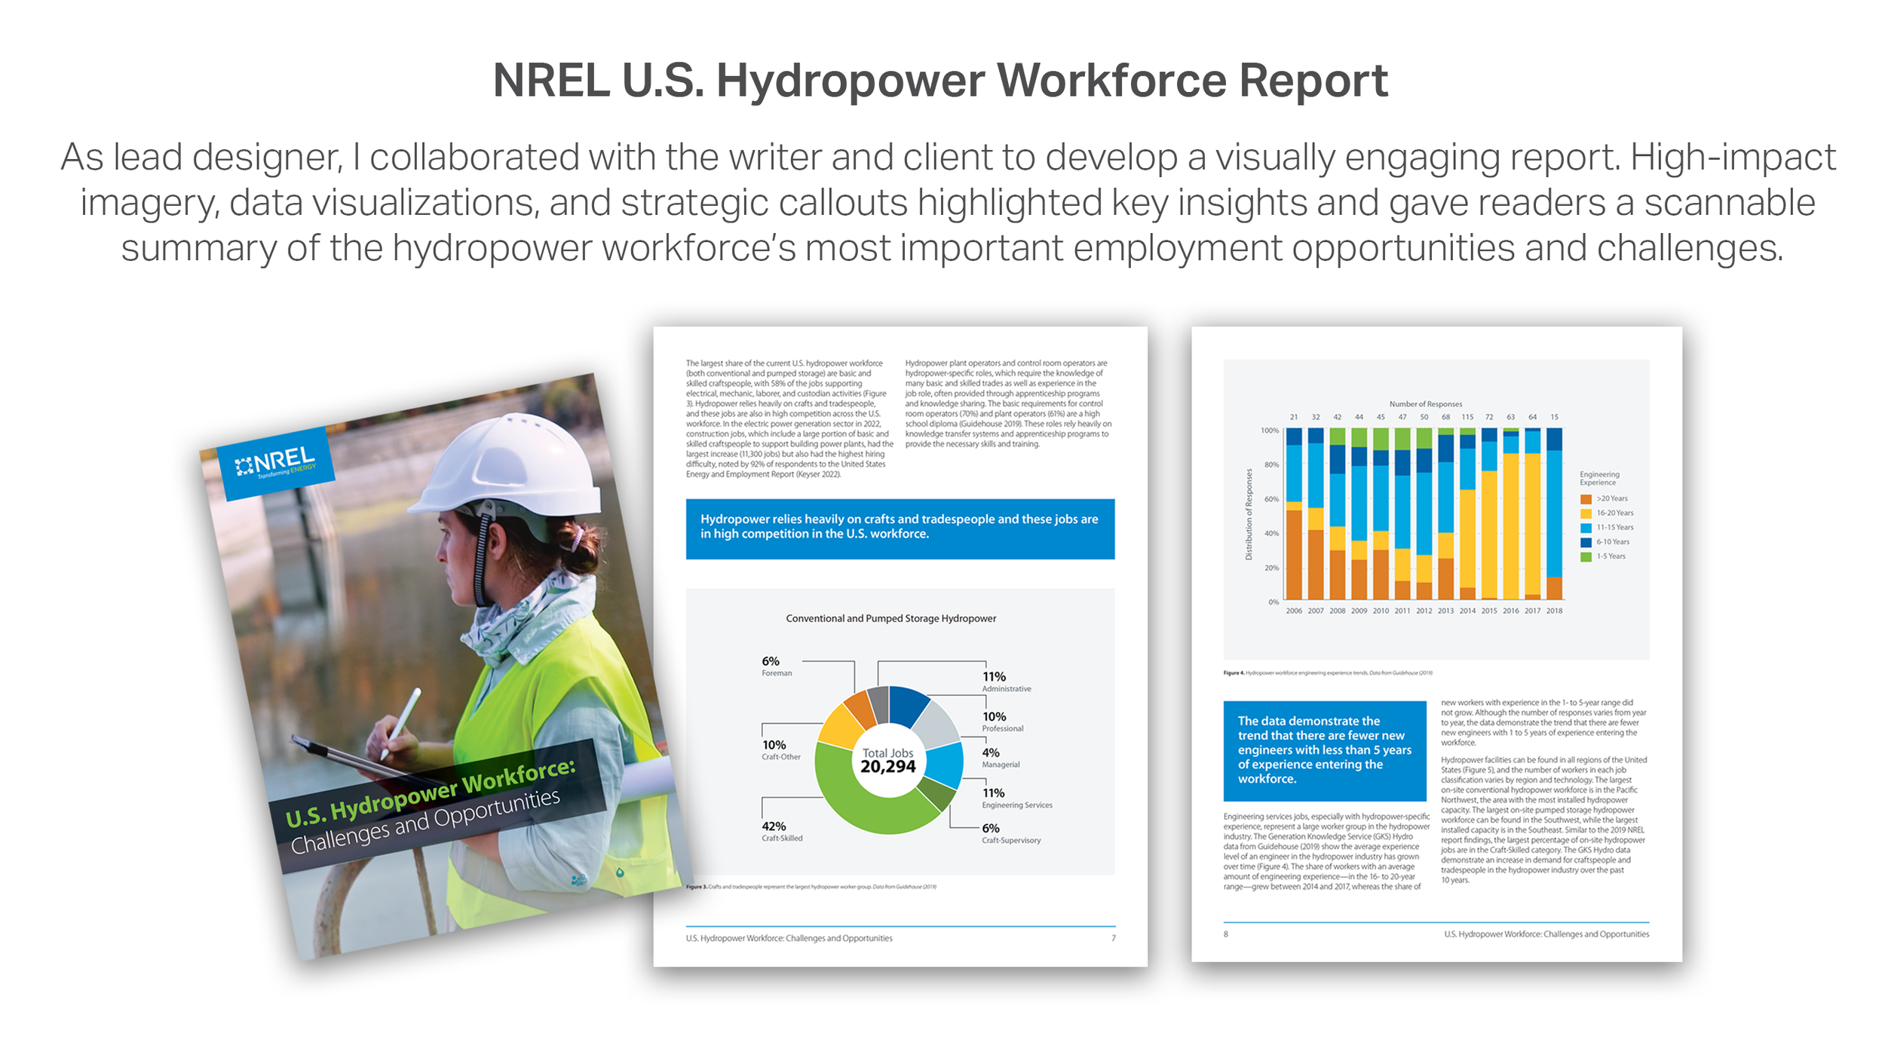Click the 'Number of Responses' label above bars
Viewport: 1885px width, 1061px height.
click(1425, 404)
